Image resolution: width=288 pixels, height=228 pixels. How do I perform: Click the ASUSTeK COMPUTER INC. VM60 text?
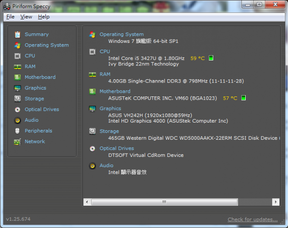pyautogui.click(x=162, y=98)
